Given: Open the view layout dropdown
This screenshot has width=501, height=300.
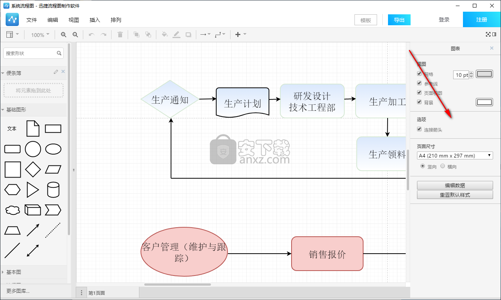Looking at the screenshot, I should pyautogui.click(x=12, y=35).
